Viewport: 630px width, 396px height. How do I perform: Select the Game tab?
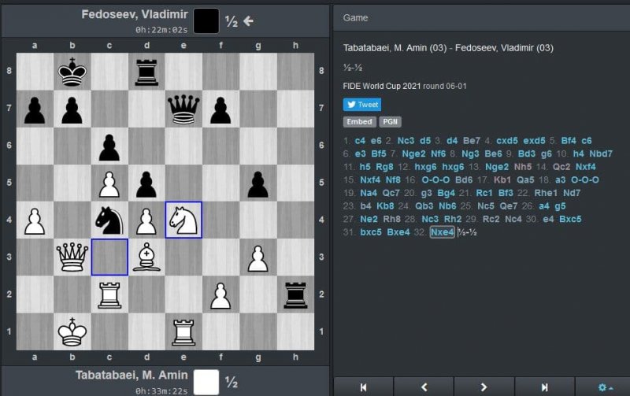356,17
